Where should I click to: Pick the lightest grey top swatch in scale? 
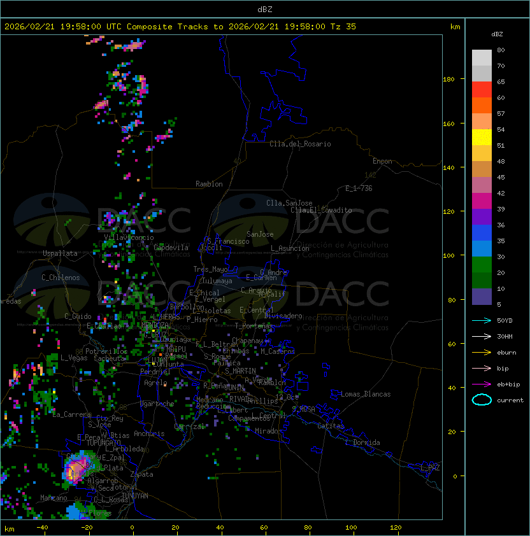point(482,58)
